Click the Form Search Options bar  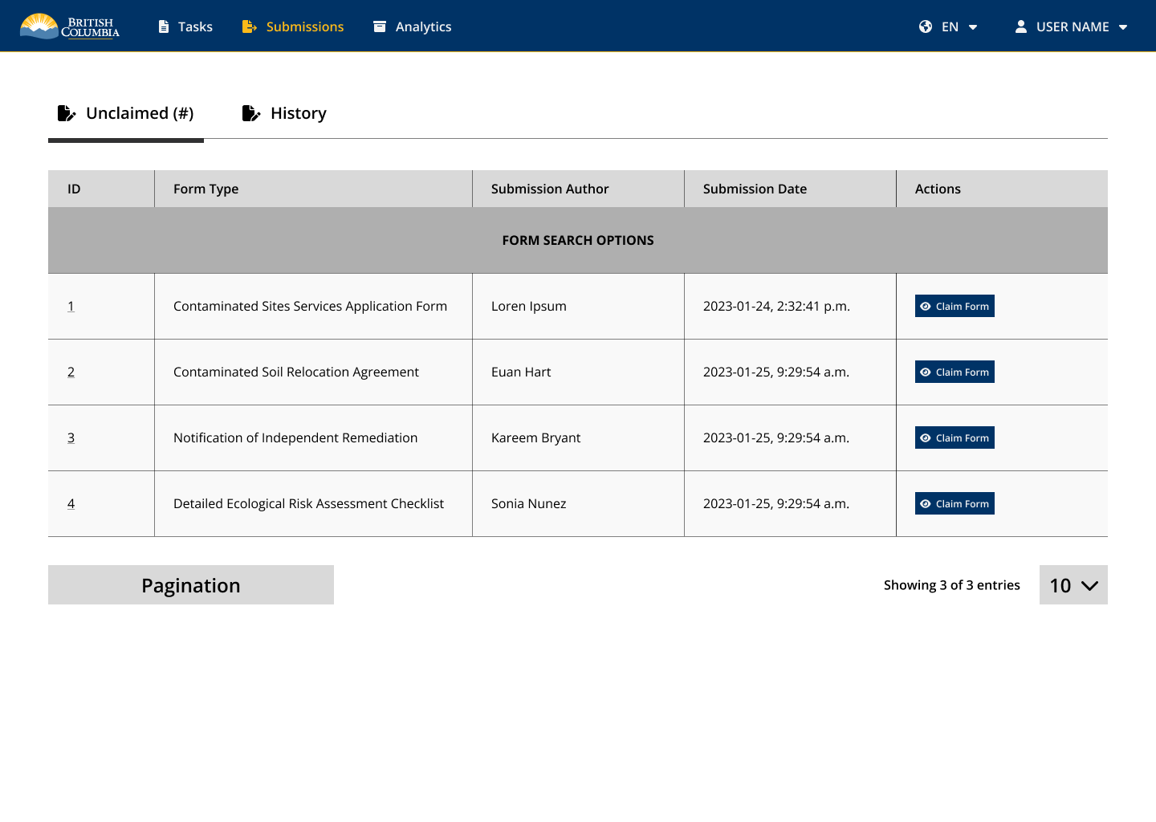pyautogui.click(x=578, y=240)
